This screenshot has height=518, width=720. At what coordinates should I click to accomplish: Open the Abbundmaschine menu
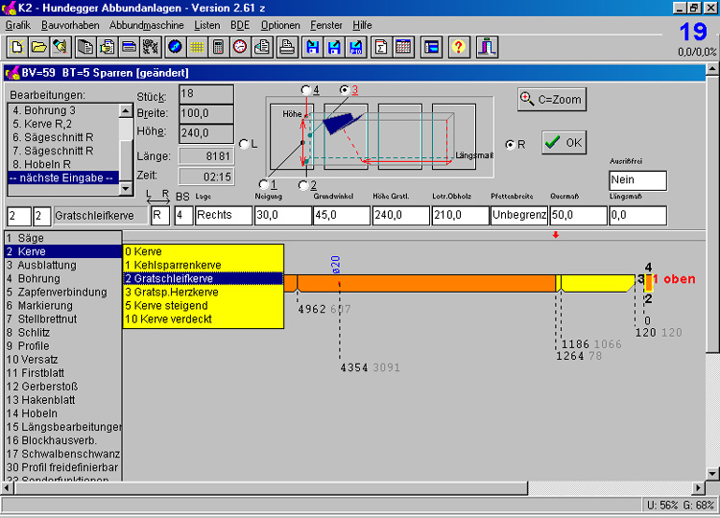pos(147,25)
